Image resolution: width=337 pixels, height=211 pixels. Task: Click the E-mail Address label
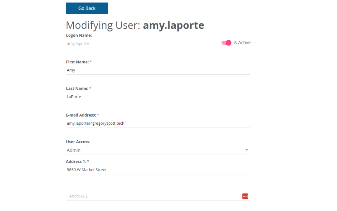[81, 115]
